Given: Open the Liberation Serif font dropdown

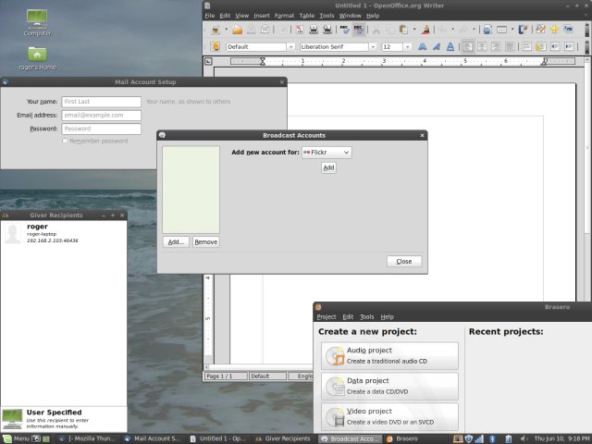Looking at the screenshot, I should 372,46.
